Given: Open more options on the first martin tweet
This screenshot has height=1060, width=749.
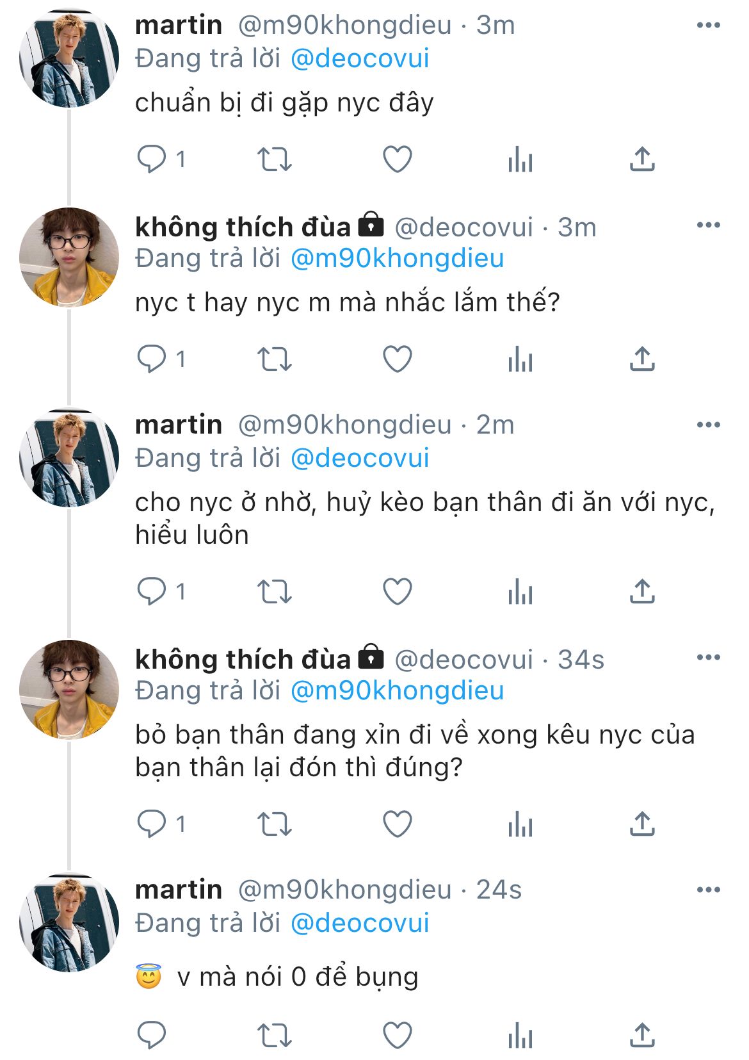Looking at the screenshot, I should 708,26.
